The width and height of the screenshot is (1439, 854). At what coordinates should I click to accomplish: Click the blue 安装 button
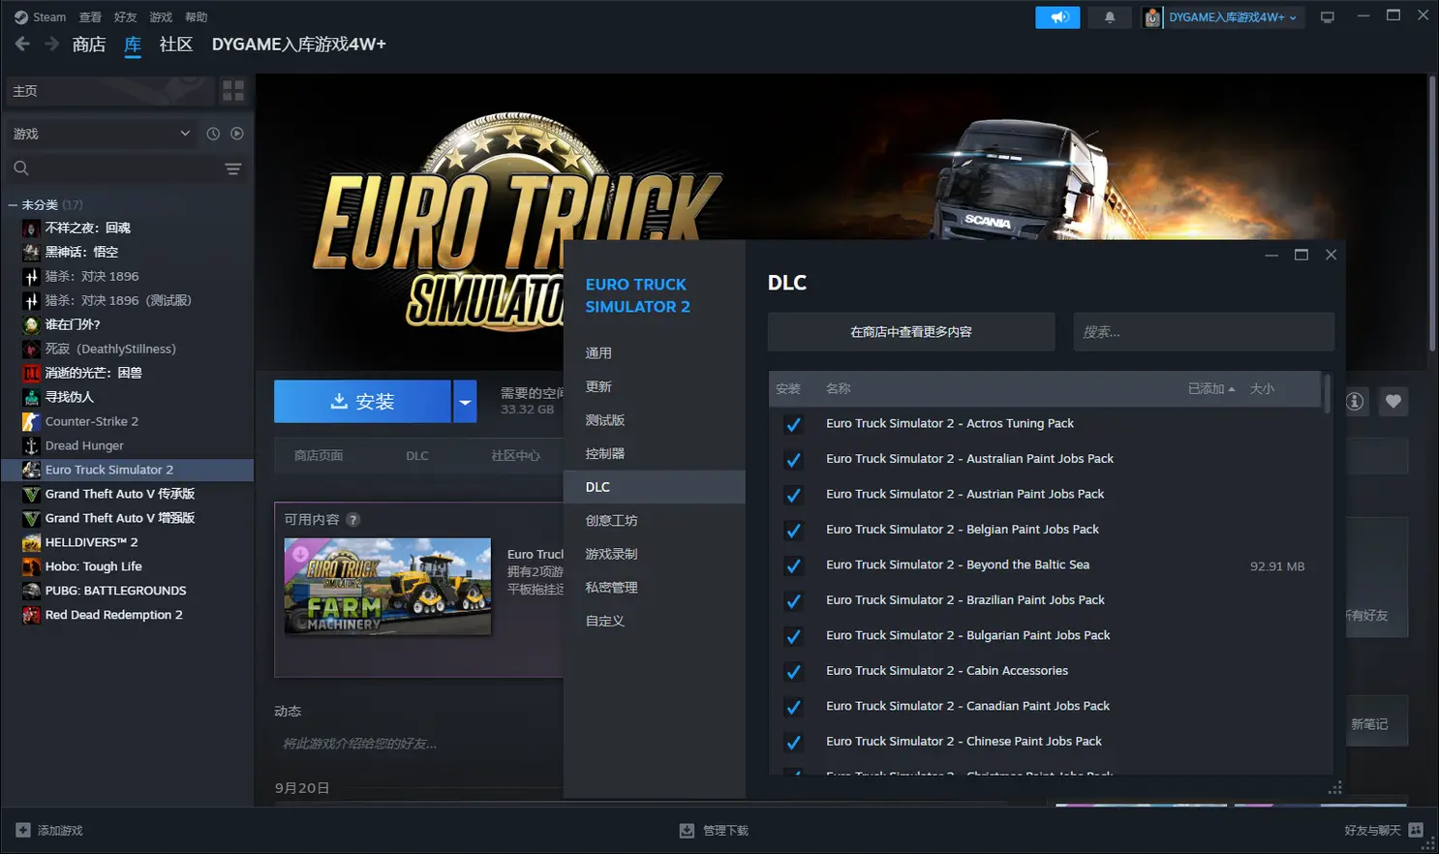coord(362,402)
